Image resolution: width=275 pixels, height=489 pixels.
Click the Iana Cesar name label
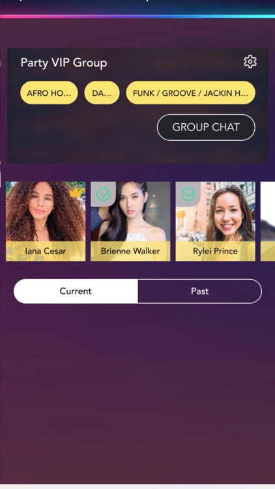pos(46,251)
